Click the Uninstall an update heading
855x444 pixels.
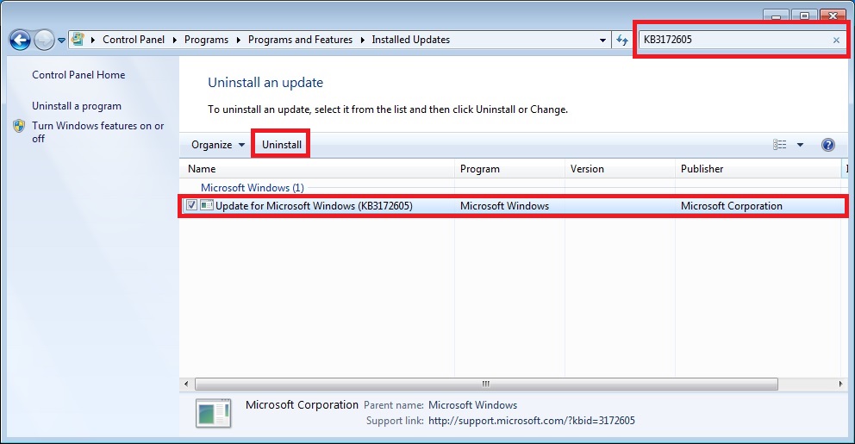pyautogui.click(x=265, y=83)
